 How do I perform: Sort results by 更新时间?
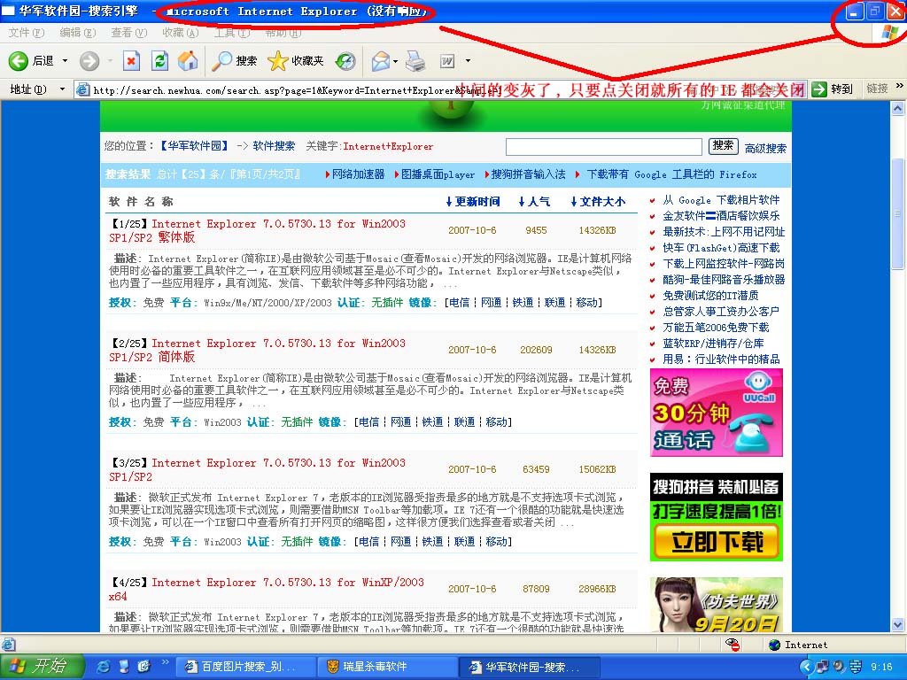(x=473, y=201)
